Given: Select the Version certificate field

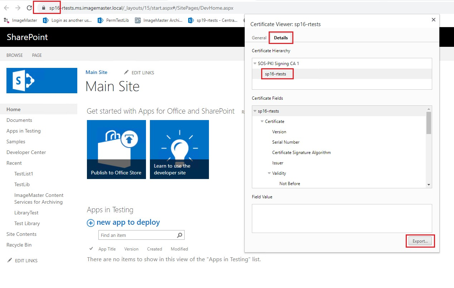Looking at the screenshot, I should pyautogui.click(x=279, y=132).
